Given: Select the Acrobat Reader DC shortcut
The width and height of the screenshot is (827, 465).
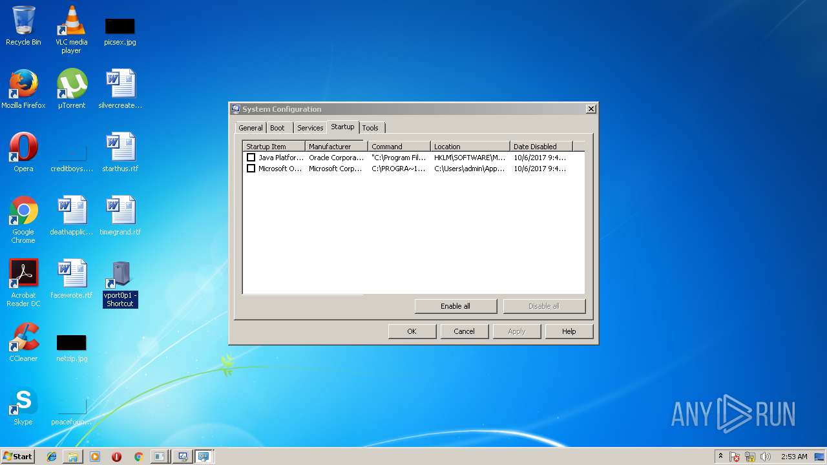Looking at the screenshot, I should (x=23, y=283).
